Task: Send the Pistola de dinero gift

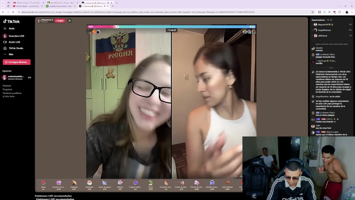Action: coord(197,184)
